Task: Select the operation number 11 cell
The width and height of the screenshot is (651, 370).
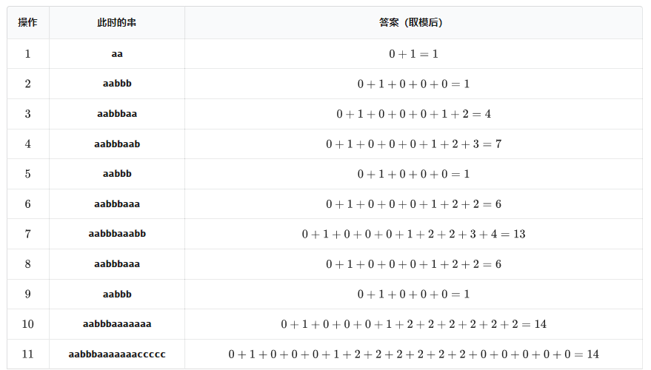Action: pyautogui.click(x=28, y=354)
